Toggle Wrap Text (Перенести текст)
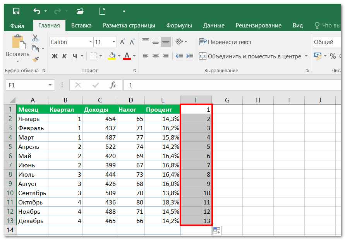 pos(225,42)
